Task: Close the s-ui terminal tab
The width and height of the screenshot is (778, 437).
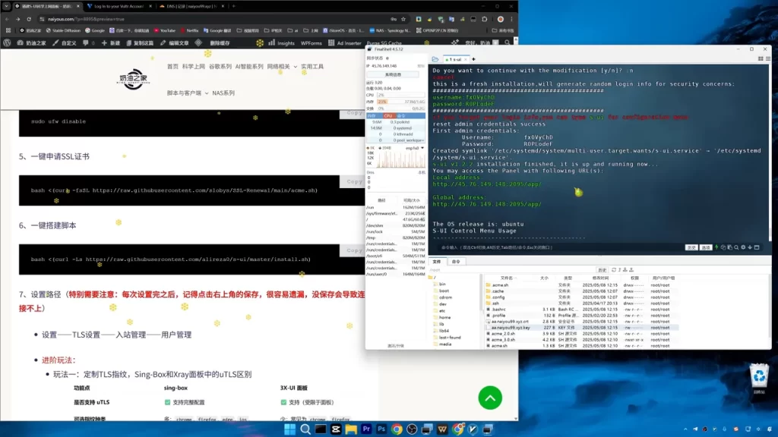Action: pos(466,59)
